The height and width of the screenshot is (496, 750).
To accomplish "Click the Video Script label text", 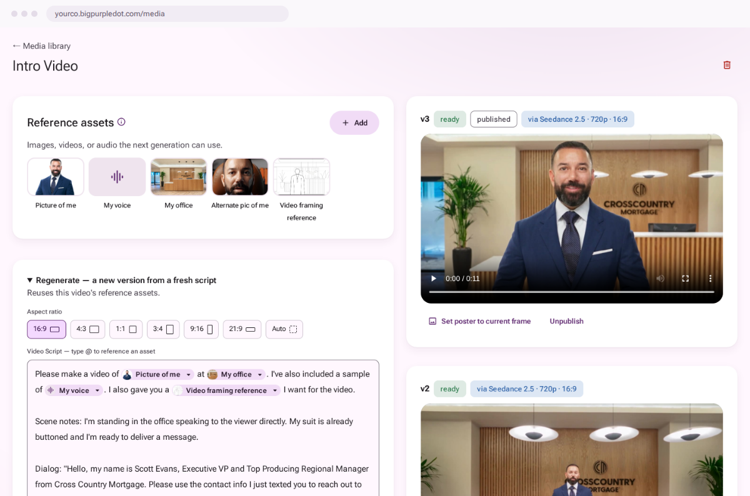I will click(91, 351).
